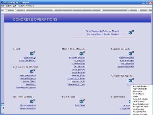Image resolution: width=153 pixels, height=115 pixels.
Task: Click the magnifier search toolbar icon
Action: 25,10
